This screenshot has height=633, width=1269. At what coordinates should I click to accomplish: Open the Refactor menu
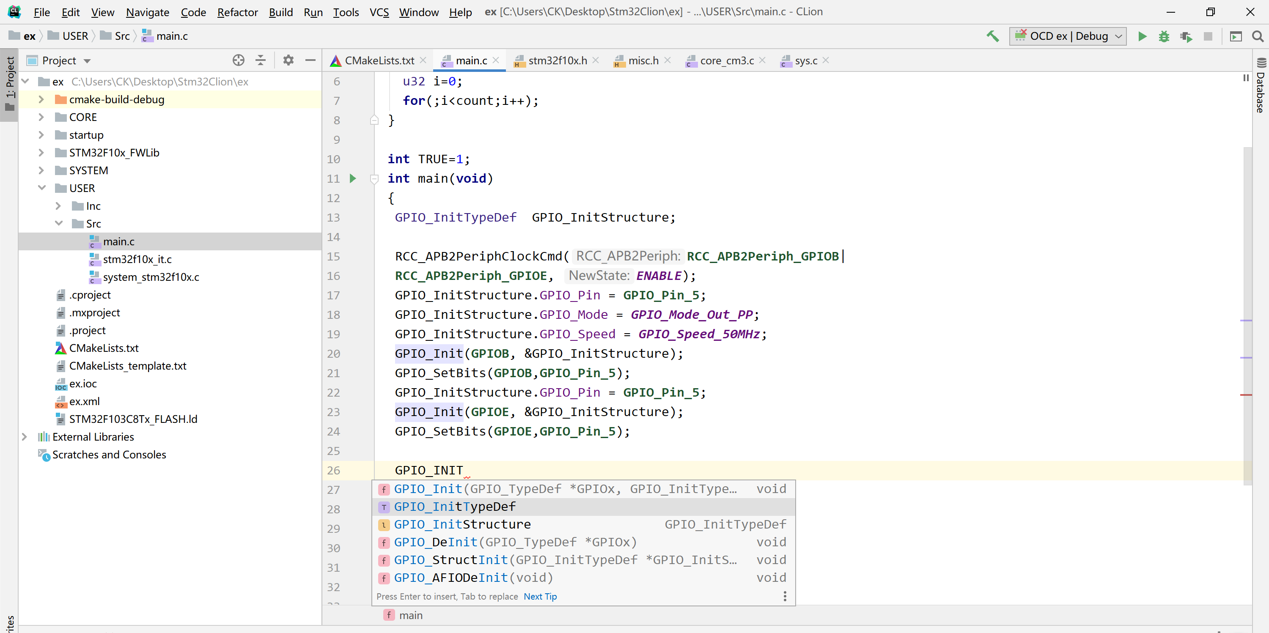pos(237,12)
